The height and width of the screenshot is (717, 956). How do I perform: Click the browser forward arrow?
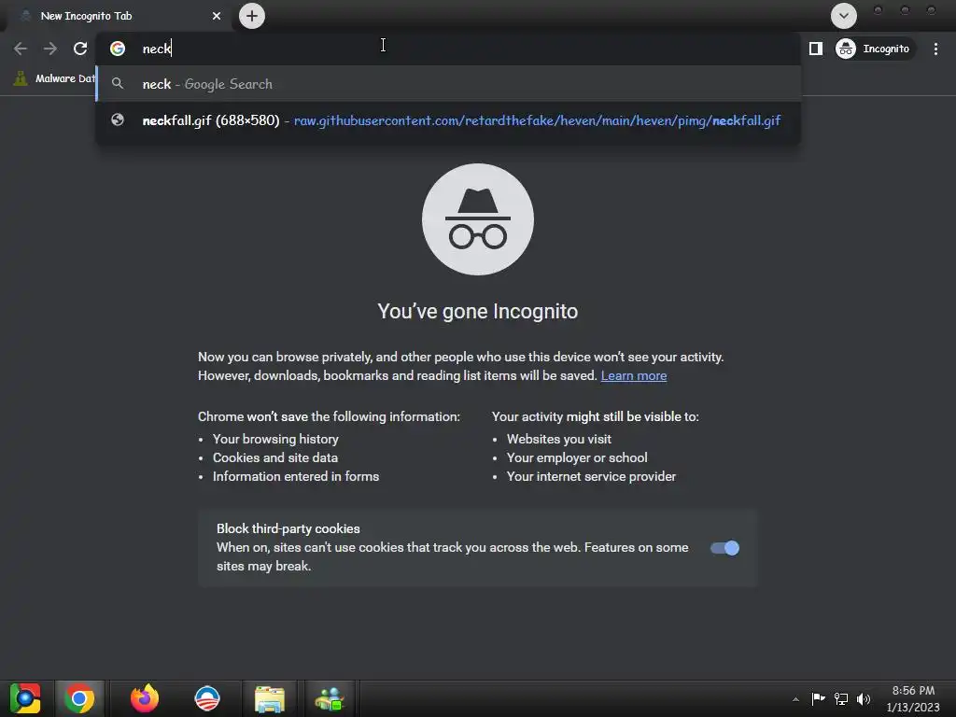click(50, 49)
